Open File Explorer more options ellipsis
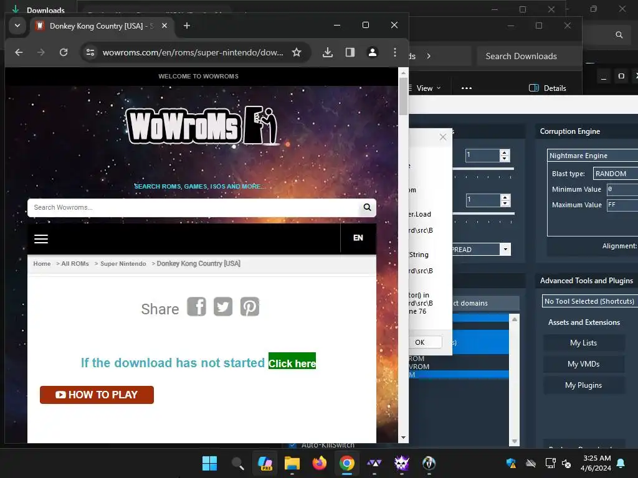Viewport: 638px width, 478px height. tap(467, 88)
